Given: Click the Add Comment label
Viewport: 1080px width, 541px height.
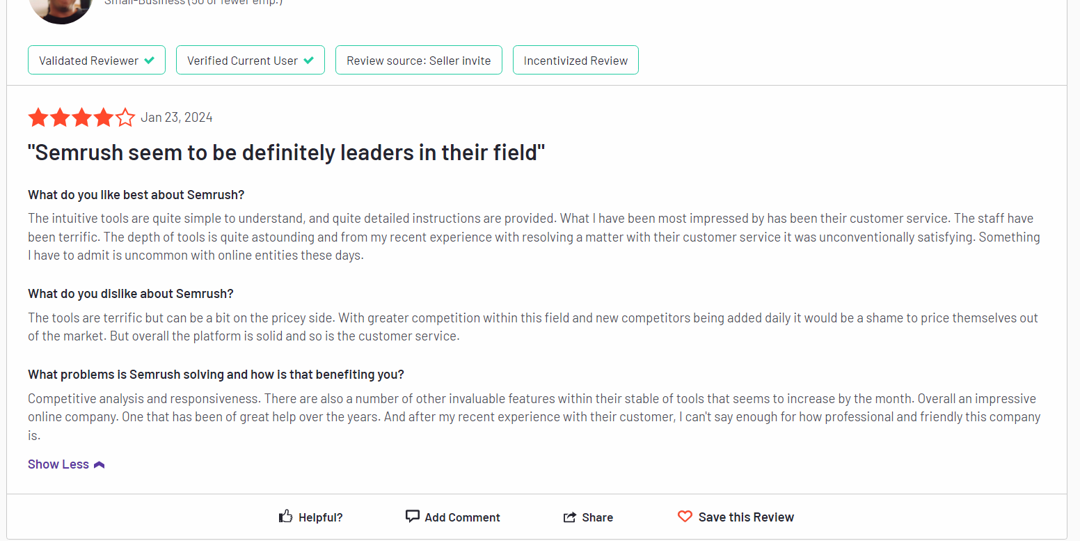Looking at the screenshot, I should pos(462,517).
